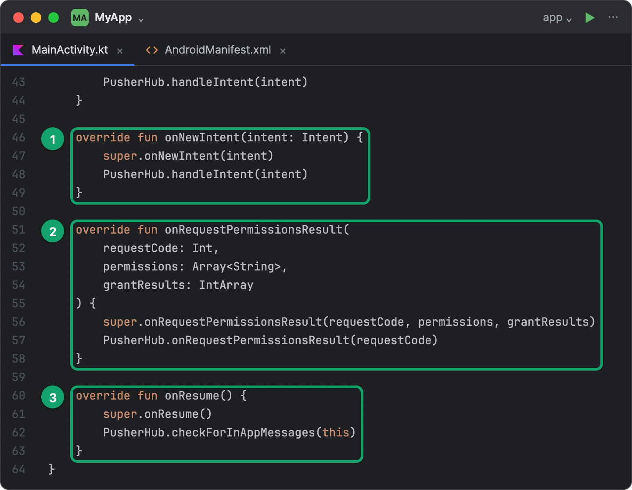Click the onResume function declaration on line 60
The width and height of the screenshot is (632, 490).
tap(161, 396)
